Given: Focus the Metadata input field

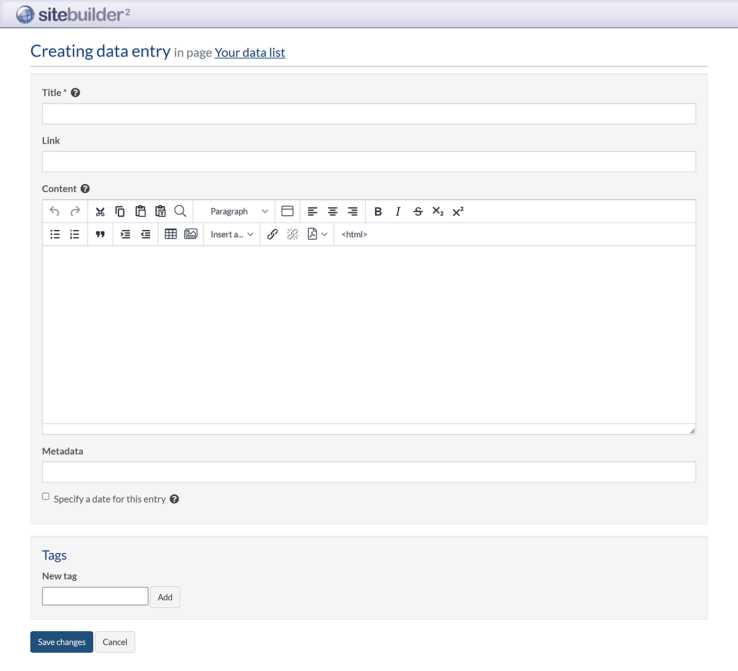Looking at the screenshot, I should coord(369,472).
